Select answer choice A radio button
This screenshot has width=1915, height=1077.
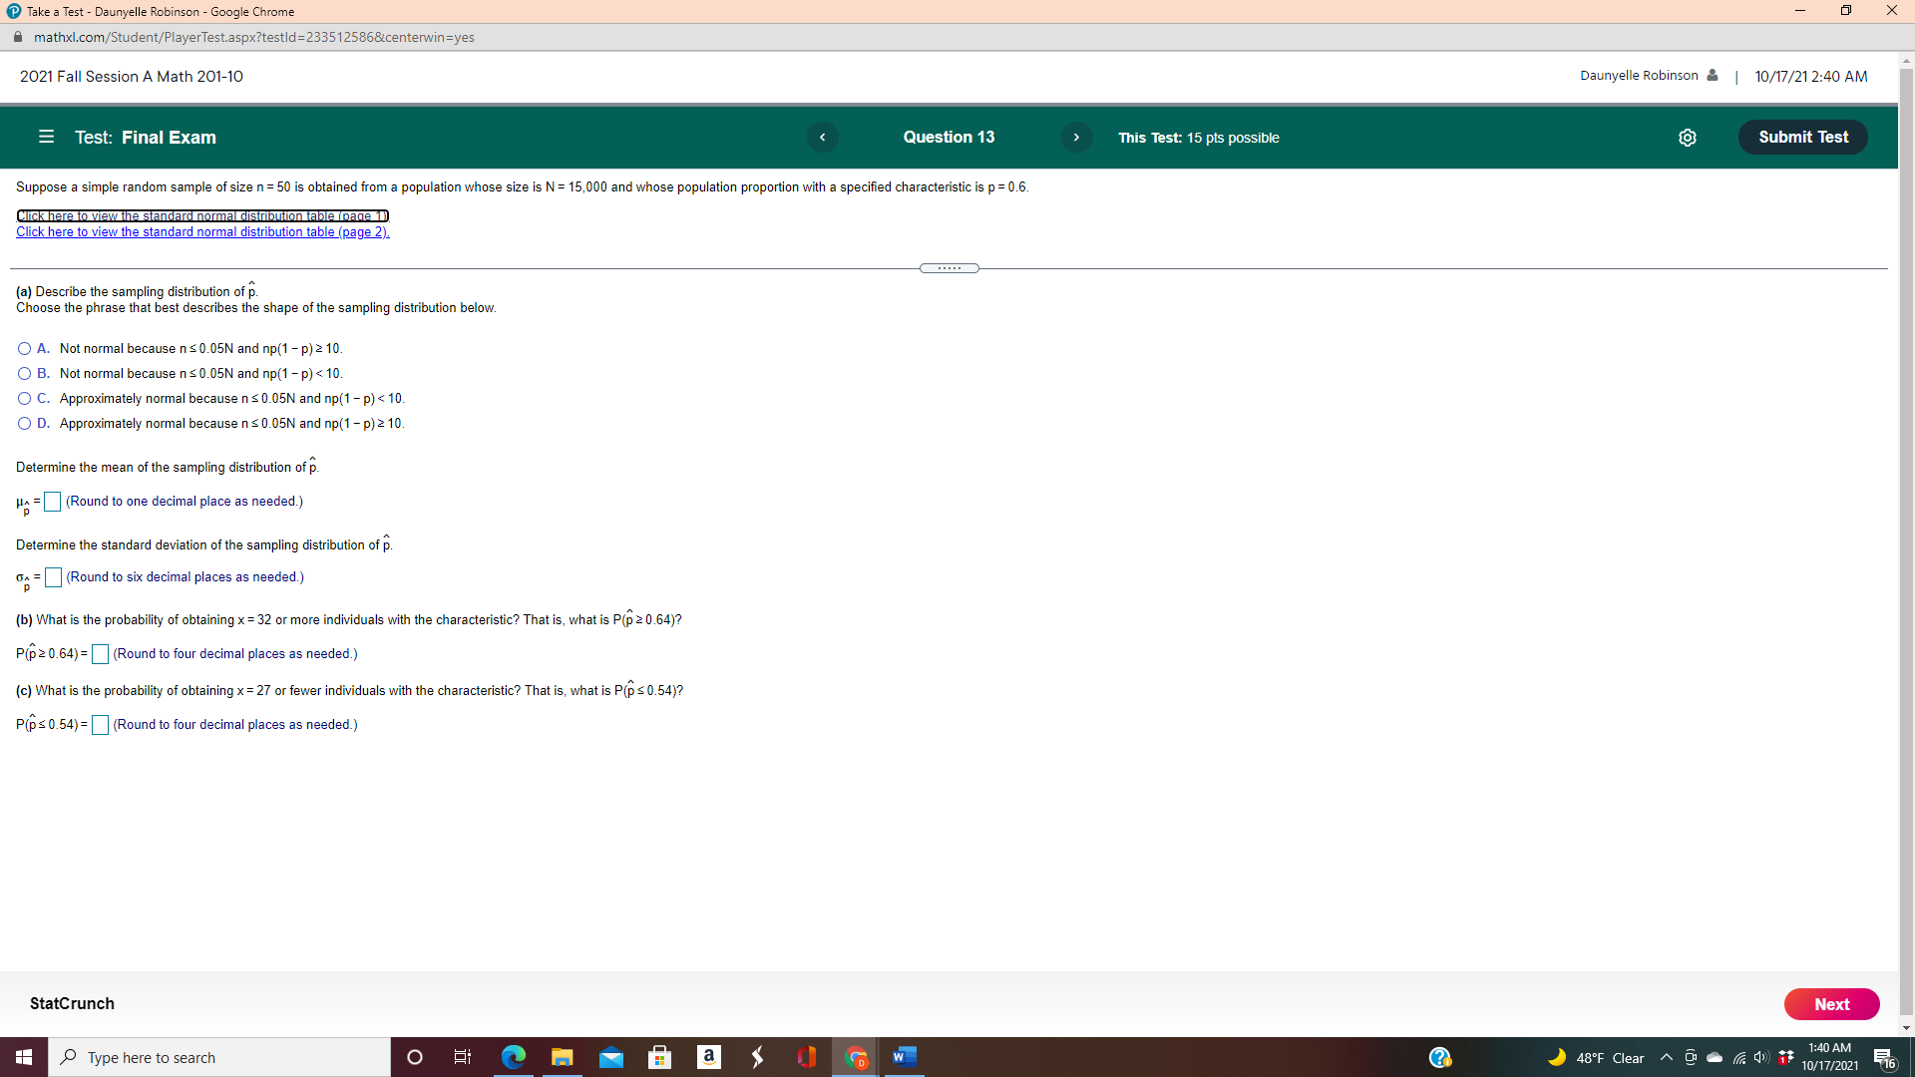pos(23,348)
